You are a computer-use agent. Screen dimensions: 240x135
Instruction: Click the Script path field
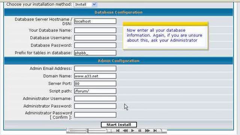point(95,91)
